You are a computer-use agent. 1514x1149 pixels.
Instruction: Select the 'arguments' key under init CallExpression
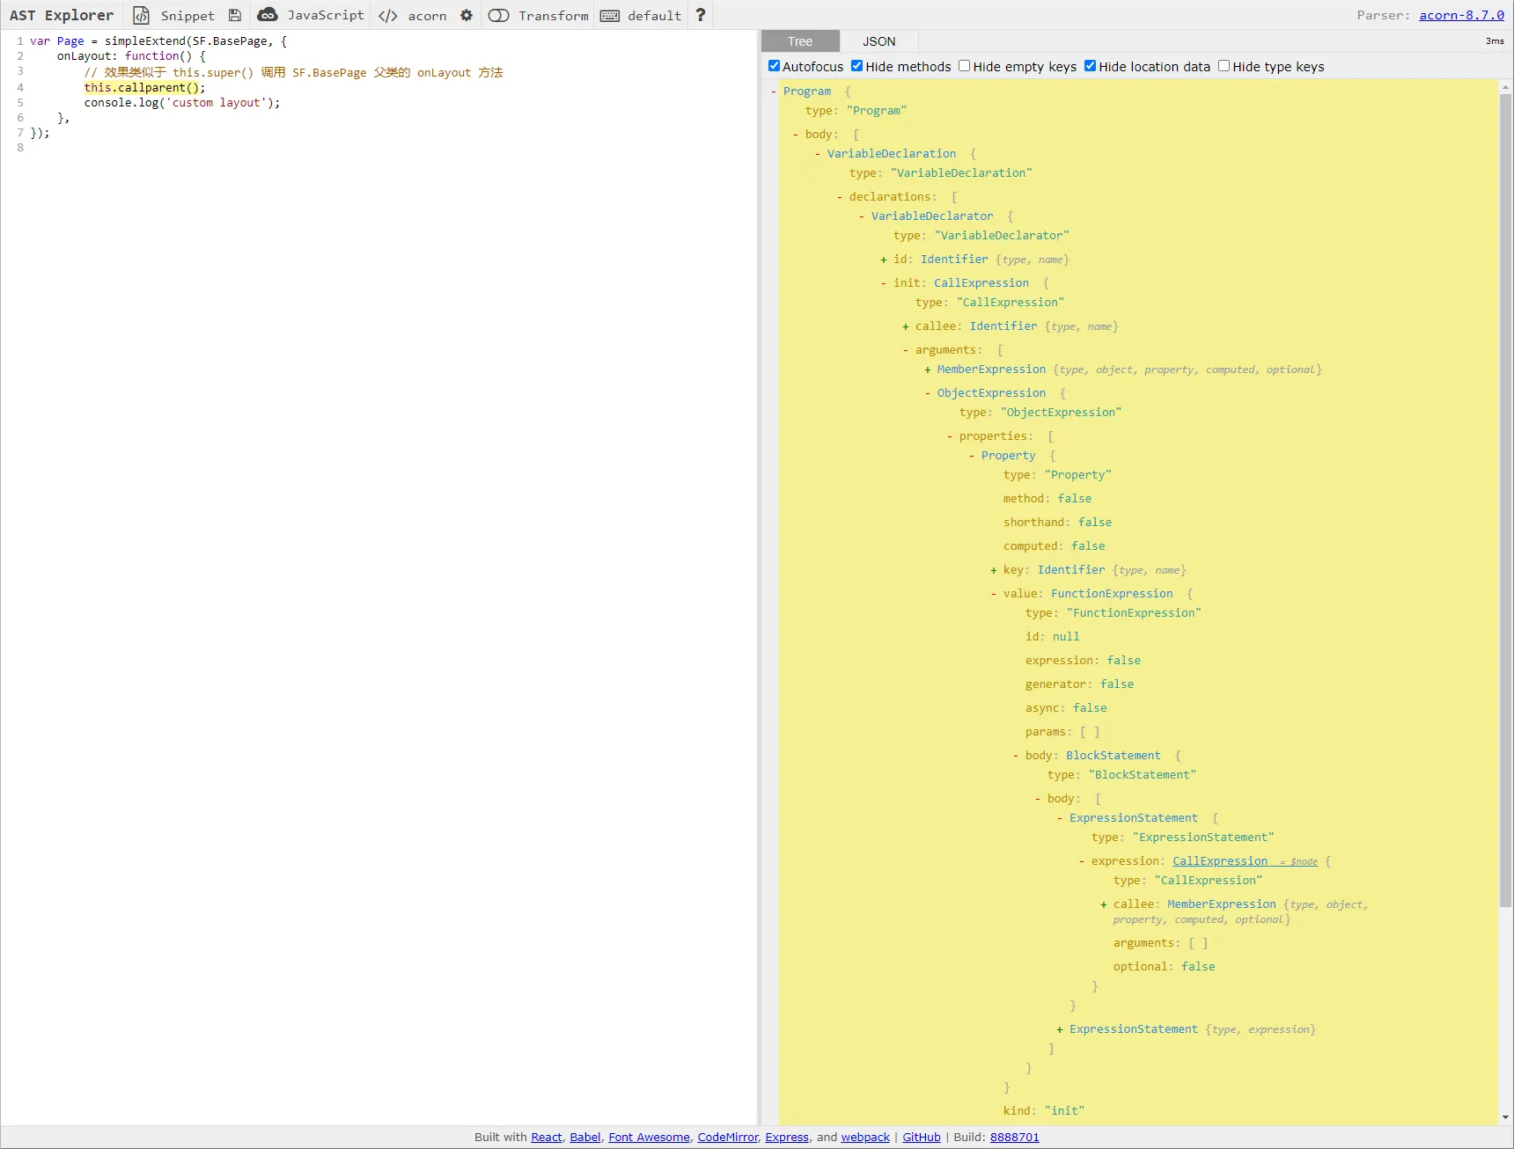coord(945,350)
